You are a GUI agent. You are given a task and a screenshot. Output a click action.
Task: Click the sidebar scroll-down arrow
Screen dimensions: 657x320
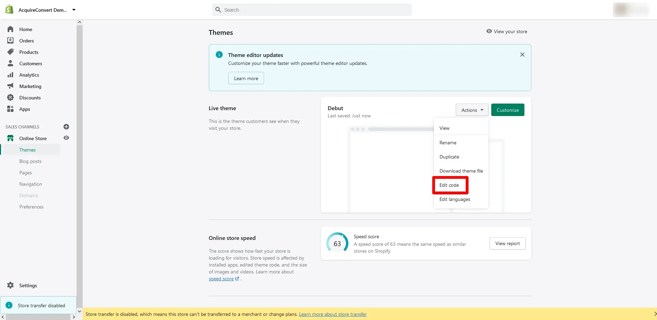(x=80, y=311)
